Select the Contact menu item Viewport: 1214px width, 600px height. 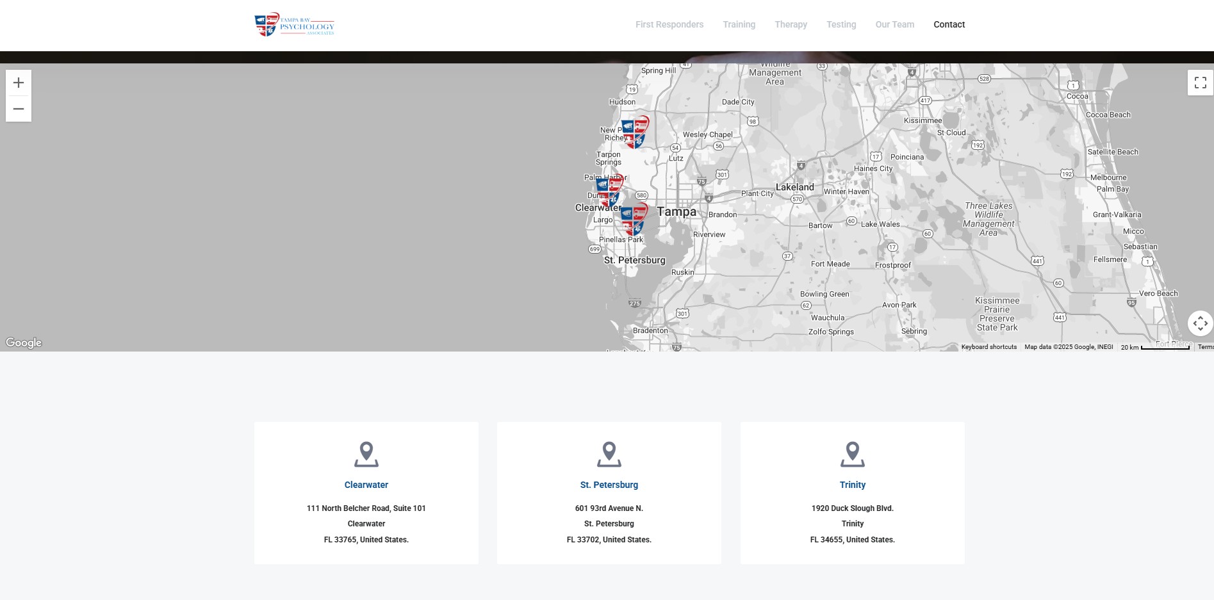(949, 24)
